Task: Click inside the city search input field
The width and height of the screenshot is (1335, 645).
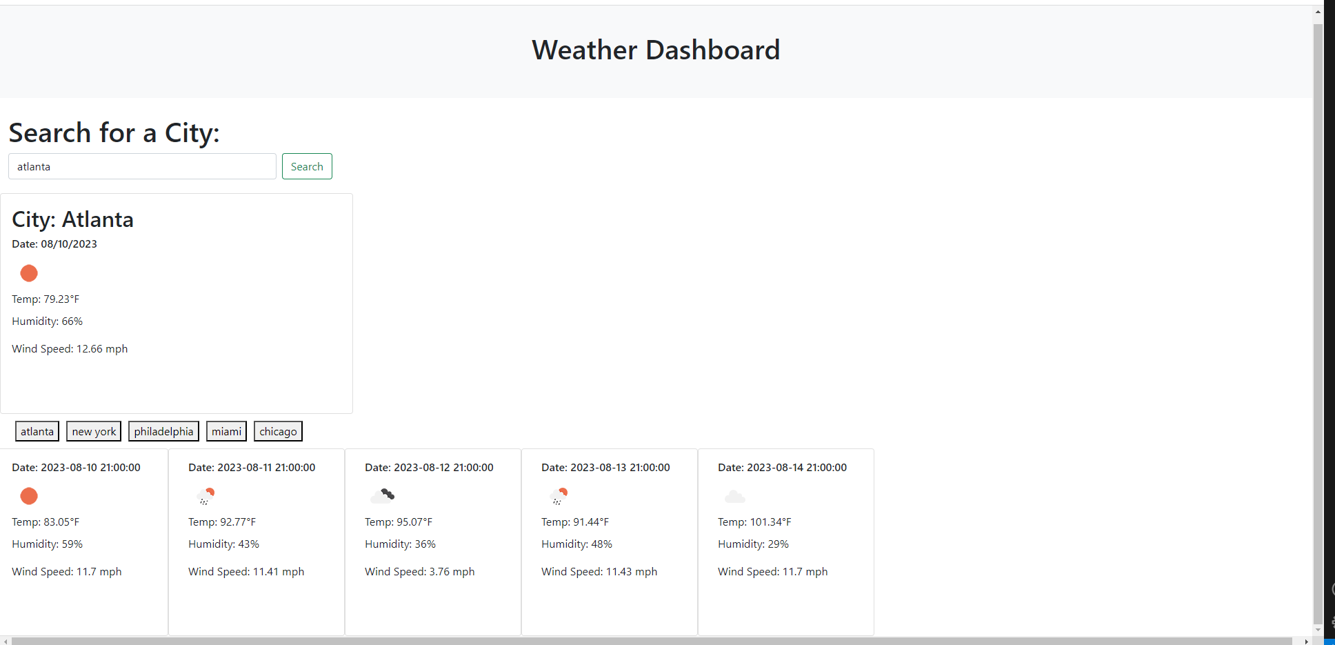Action: click(141, 166)
